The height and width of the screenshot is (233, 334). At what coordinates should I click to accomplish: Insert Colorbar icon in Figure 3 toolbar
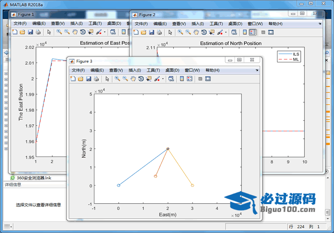point(182,79)
